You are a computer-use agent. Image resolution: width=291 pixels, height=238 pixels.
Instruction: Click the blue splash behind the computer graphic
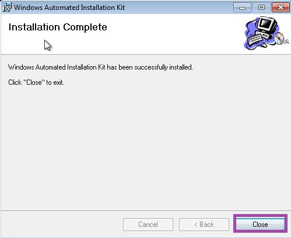click(251, 29)
